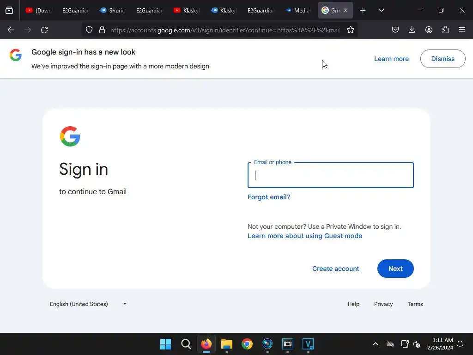Switch to the Media tab

297,10
